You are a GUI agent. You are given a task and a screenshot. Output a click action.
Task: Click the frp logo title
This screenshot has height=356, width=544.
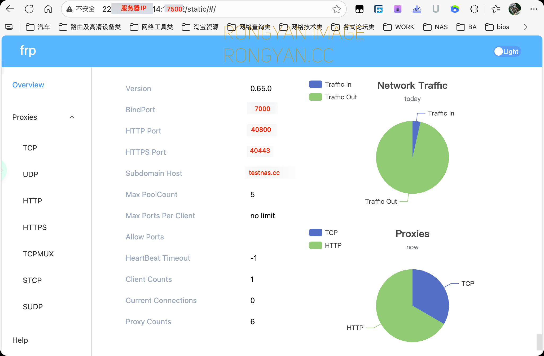coord(28,50)
